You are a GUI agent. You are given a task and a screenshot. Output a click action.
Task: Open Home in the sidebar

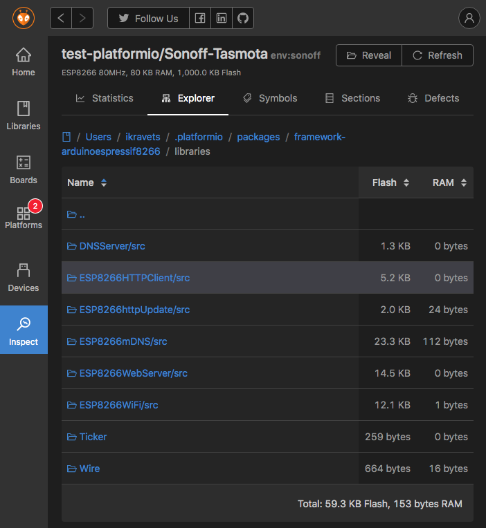click(x=24, y=62)
